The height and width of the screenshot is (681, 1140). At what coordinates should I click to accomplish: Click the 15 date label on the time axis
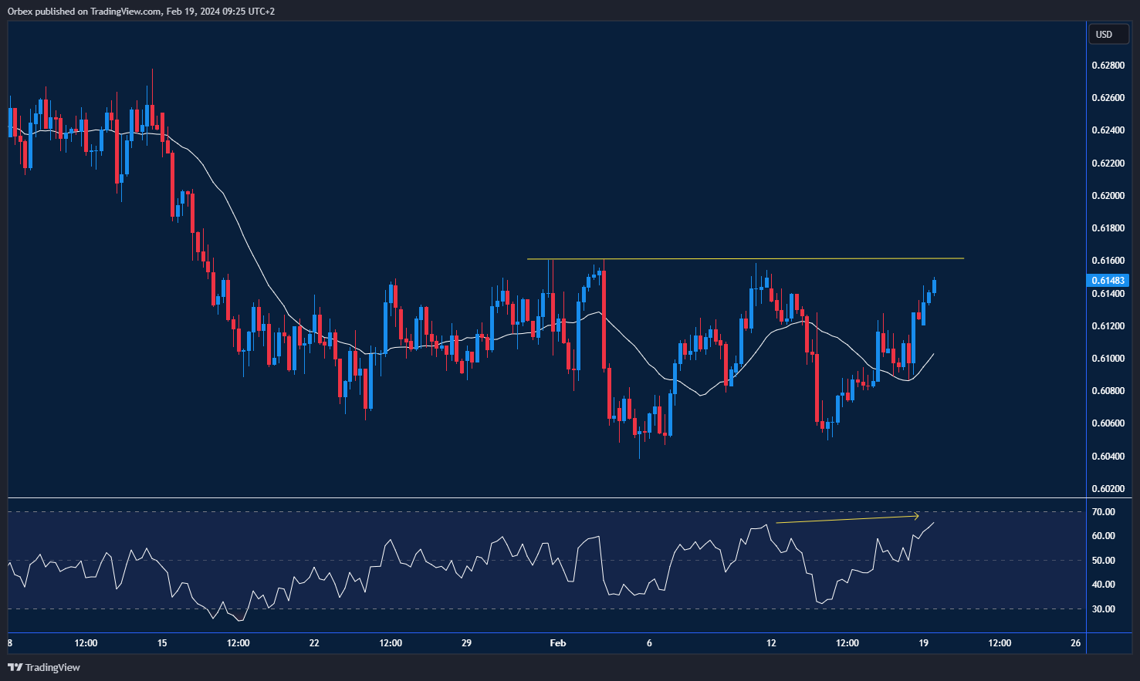click(162, 643)
